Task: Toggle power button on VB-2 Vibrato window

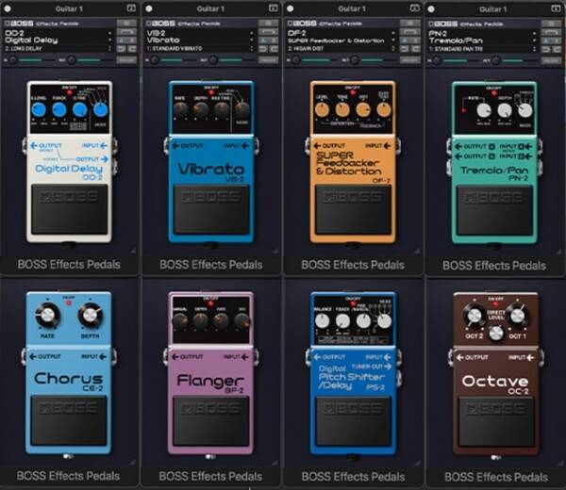Action: point(149,8)
